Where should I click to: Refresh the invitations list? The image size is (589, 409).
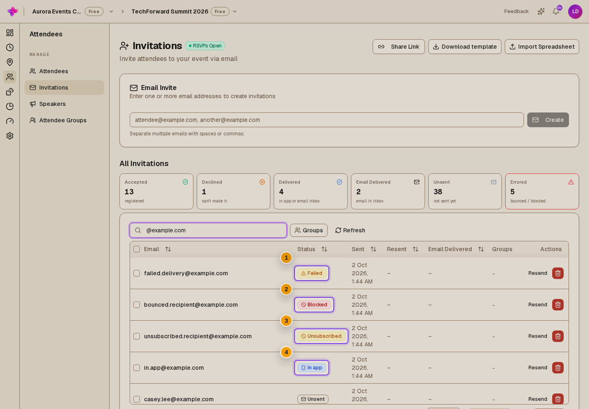pyautogui.click(x=350, y=230)
